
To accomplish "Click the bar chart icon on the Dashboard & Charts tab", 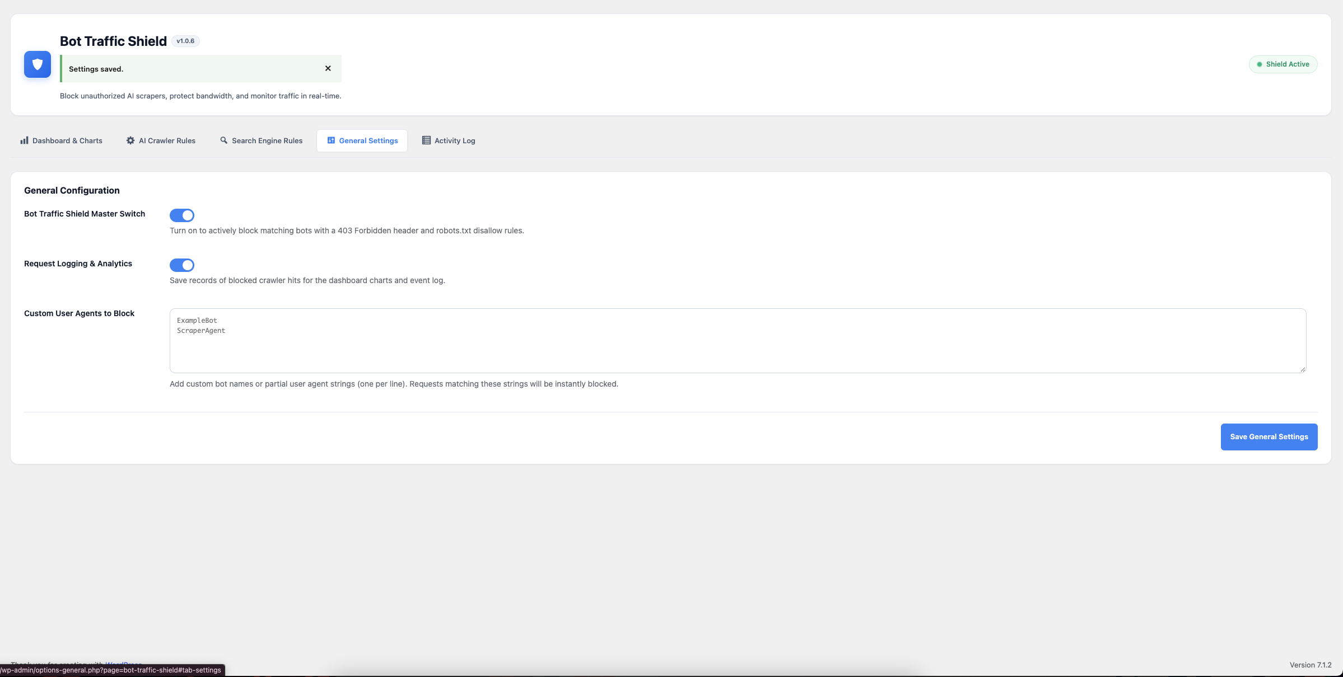I will [24, 140].
